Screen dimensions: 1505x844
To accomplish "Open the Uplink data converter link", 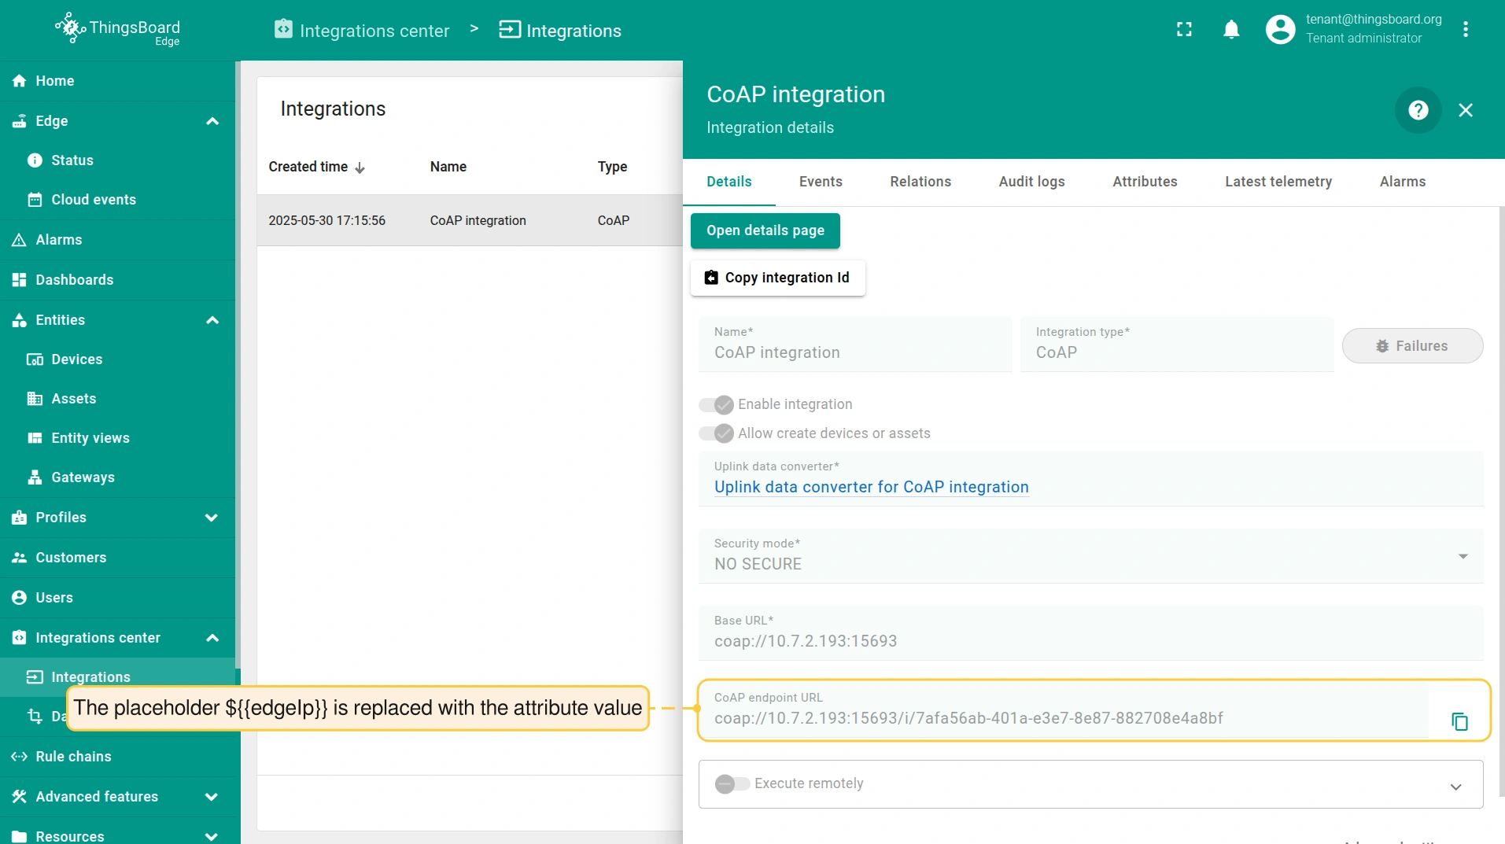I will 871,487.
